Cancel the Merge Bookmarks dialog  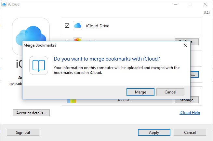click(170, 92)
